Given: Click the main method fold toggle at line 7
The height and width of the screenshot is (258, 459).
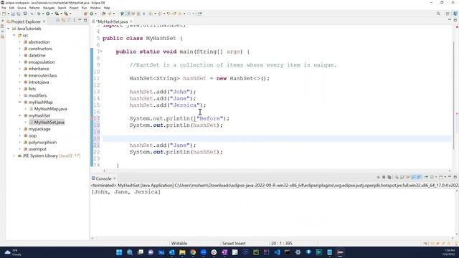Looking at the screenshot, I should pyautogui.click(x=101, y=52).
